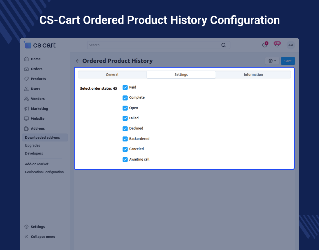The height and width of the screenshot is (250, 319).
Task: Open the Orders section
Action: click(37, 69)
